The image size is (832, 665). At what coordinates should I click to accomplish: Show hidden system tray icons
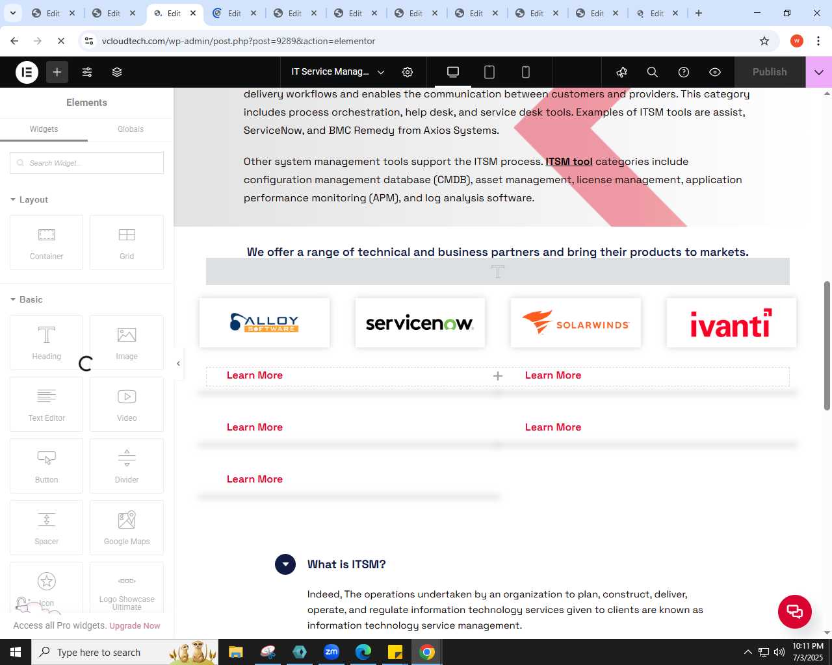click(747, 652)
